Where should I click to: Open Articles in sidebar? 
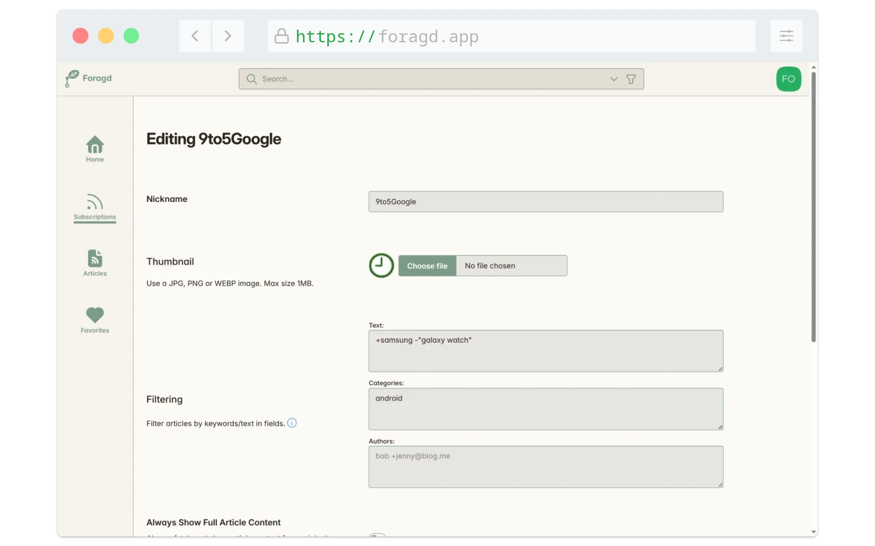pyautogui.click(x=95, y=263)
